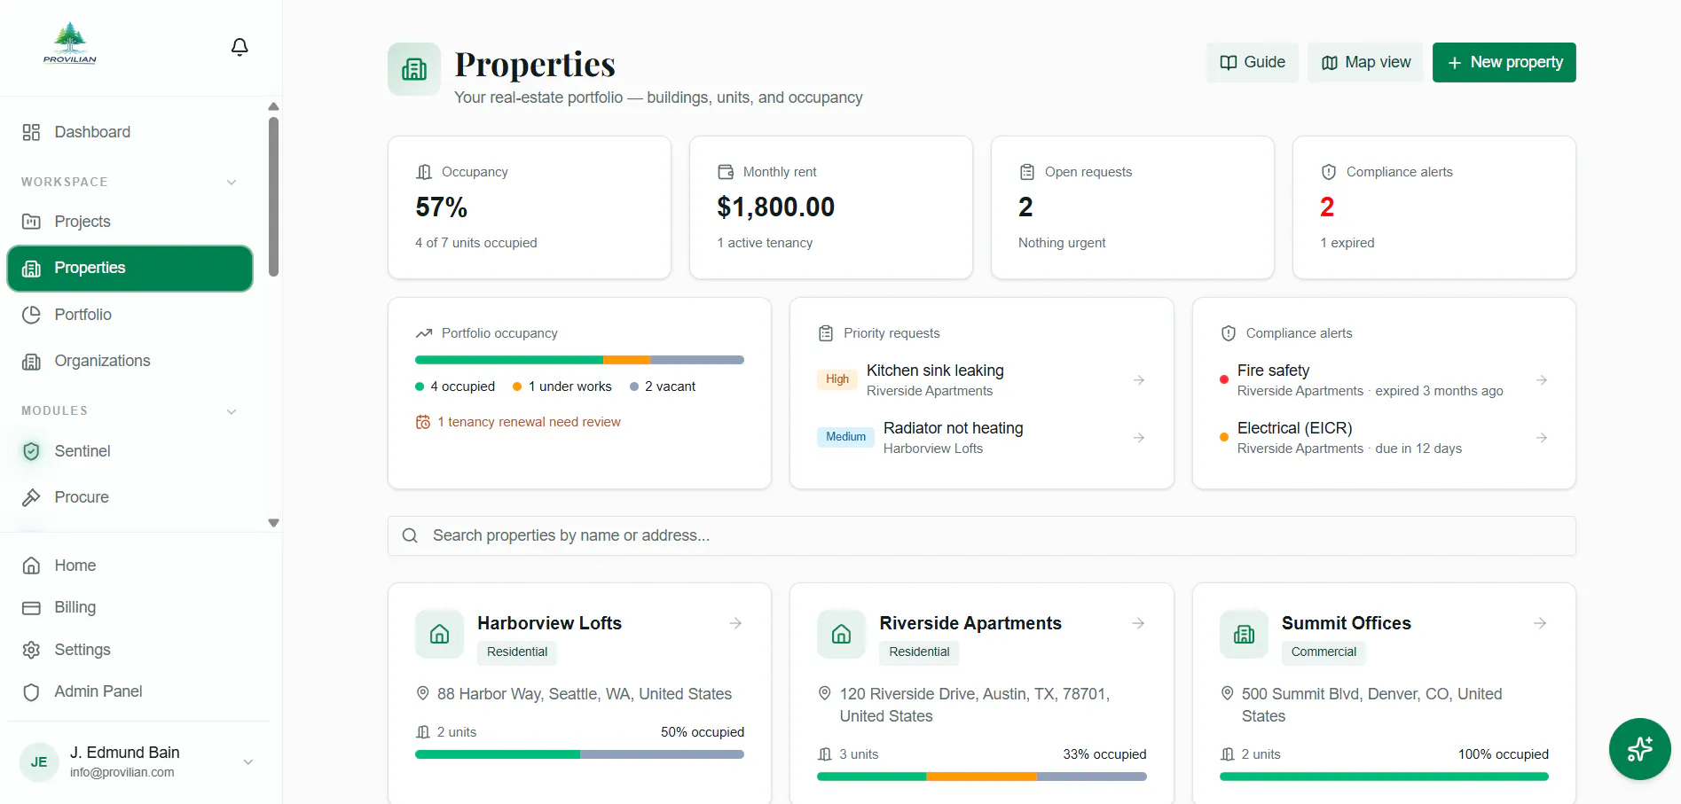The image size is (1681, 804).
Task: Click the 2 vacant legend item
Action: (663, 386)
